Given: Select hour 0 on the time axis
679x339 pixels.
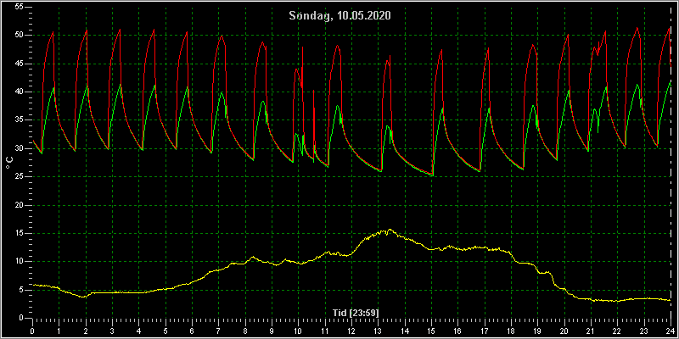Looking at the screenshot, I should pyautogui.click(x=32, y=331).
